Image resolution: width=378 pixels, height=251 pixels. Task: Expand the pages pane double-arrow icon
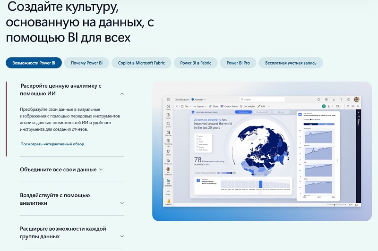pyautogui.click(x=176, y=106)
